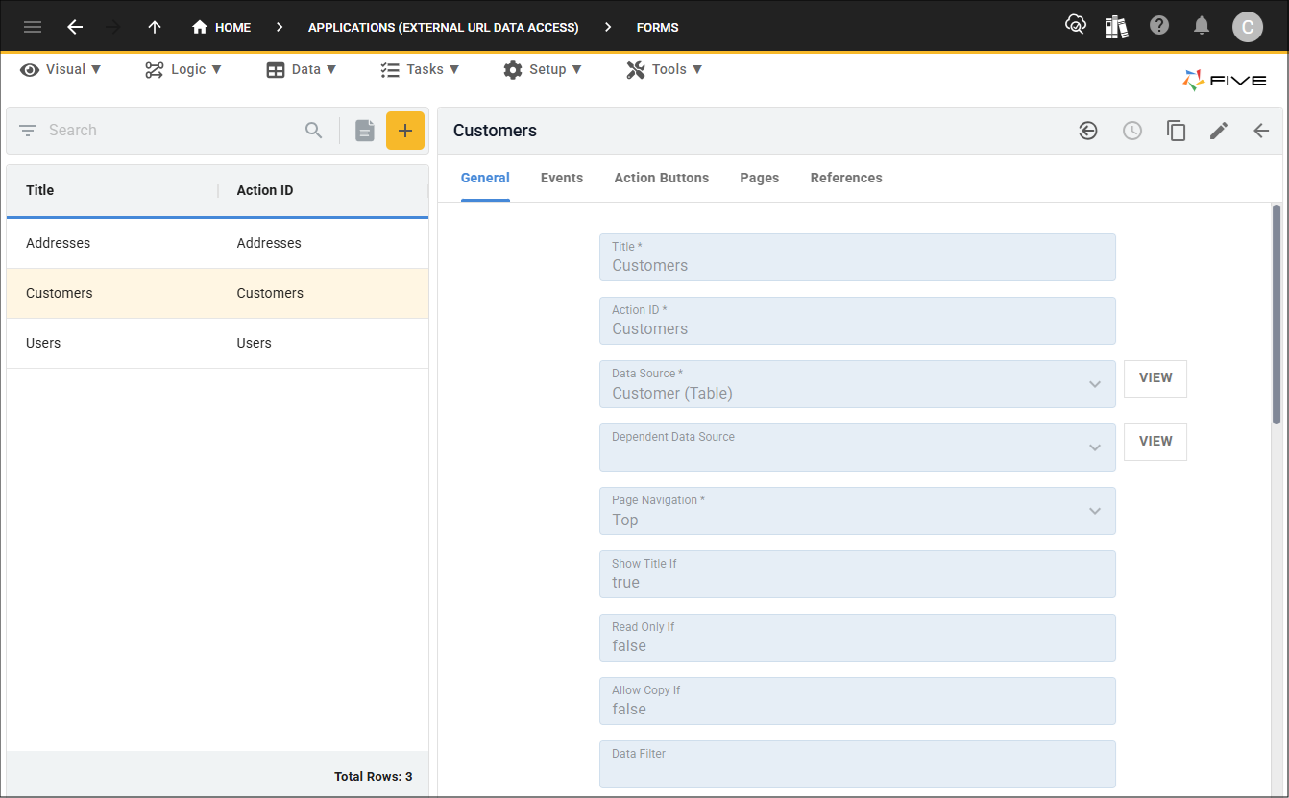1289x798 pixels.
Task: Click VIEW button beside Data Source
Action: pyautogui.click(x=1155, y=378)
